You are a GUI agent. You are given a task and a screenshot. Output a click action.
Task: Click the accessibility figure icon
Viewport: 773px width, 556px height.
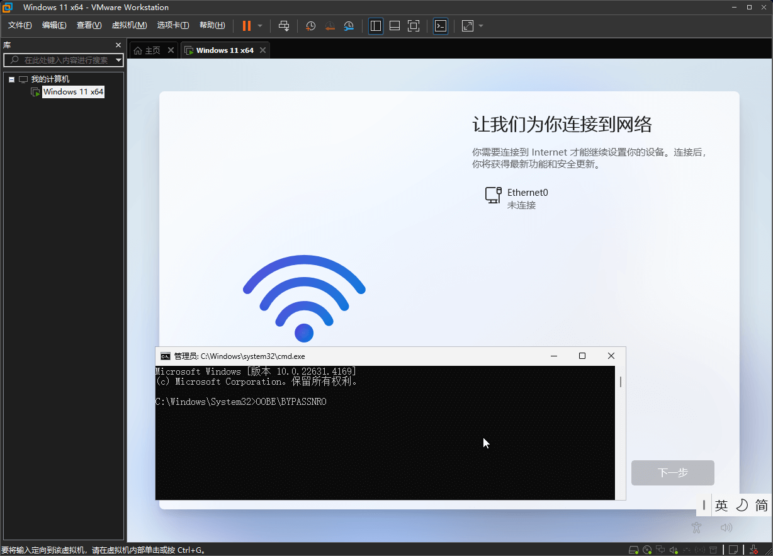(x=696, y=528)
